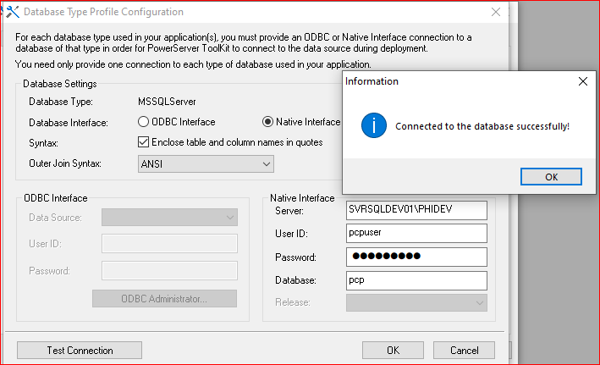Viewport: 600px width, 365px height.
Task: Open the Outer Join Syntax ANSI dropdown
Action: (x=206, y=163)
